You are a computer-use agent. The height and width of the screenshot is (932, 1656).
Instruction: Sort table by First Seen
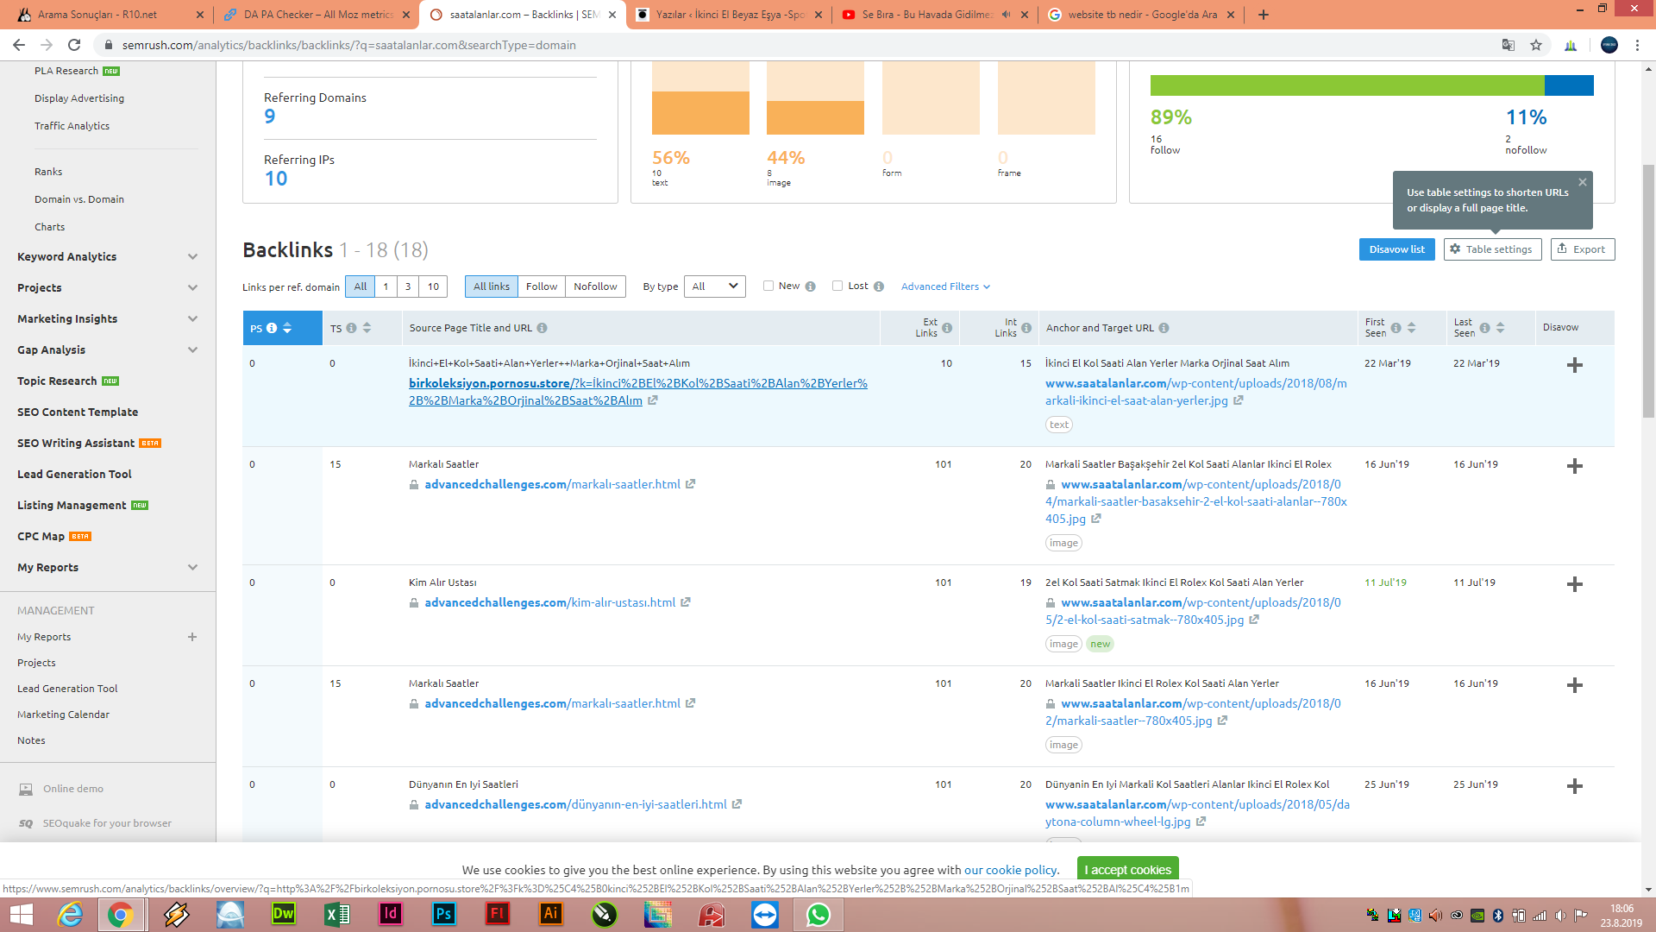click(1412, 328)
